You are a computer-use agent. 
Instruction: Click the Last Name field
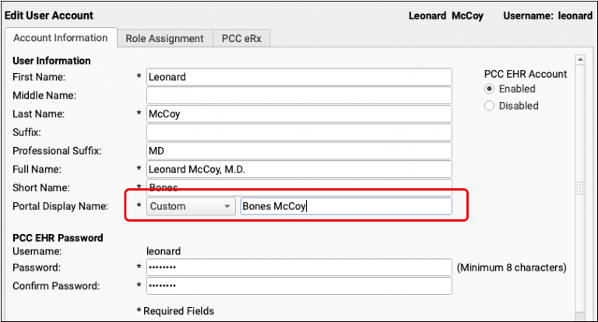299,114
